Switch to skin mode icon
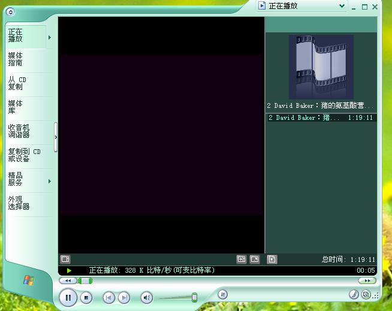Viewport: 392px width, 311px height. (366, 294)
